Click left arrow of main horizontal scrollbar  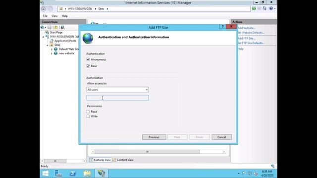click(x=93, y=152)
